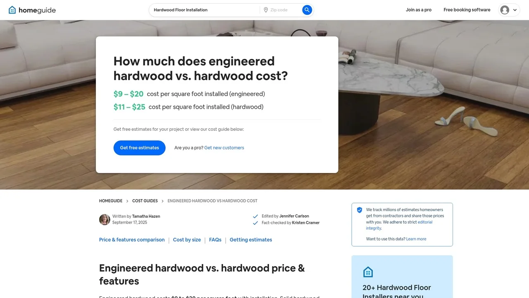Click Tamatha Hazen's author profile photo

[x=105, y=219]
